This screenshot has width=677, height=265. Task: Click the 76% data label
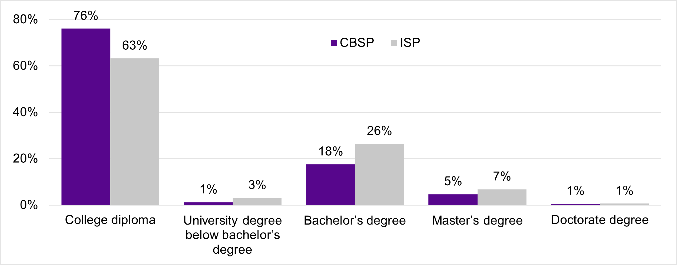[86, 16]
